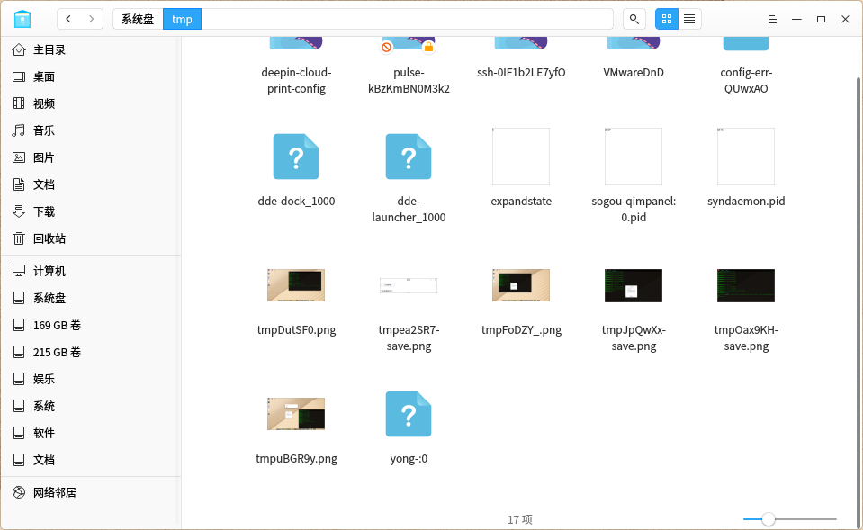The width and height of the screenshot is (863, 530).
Task: Open the 169 GB 卷 volume
Action: pos(91,325)
